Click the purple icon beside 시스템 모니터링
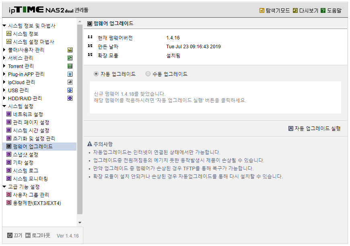The image size is (350, 246). coord(9,178)
